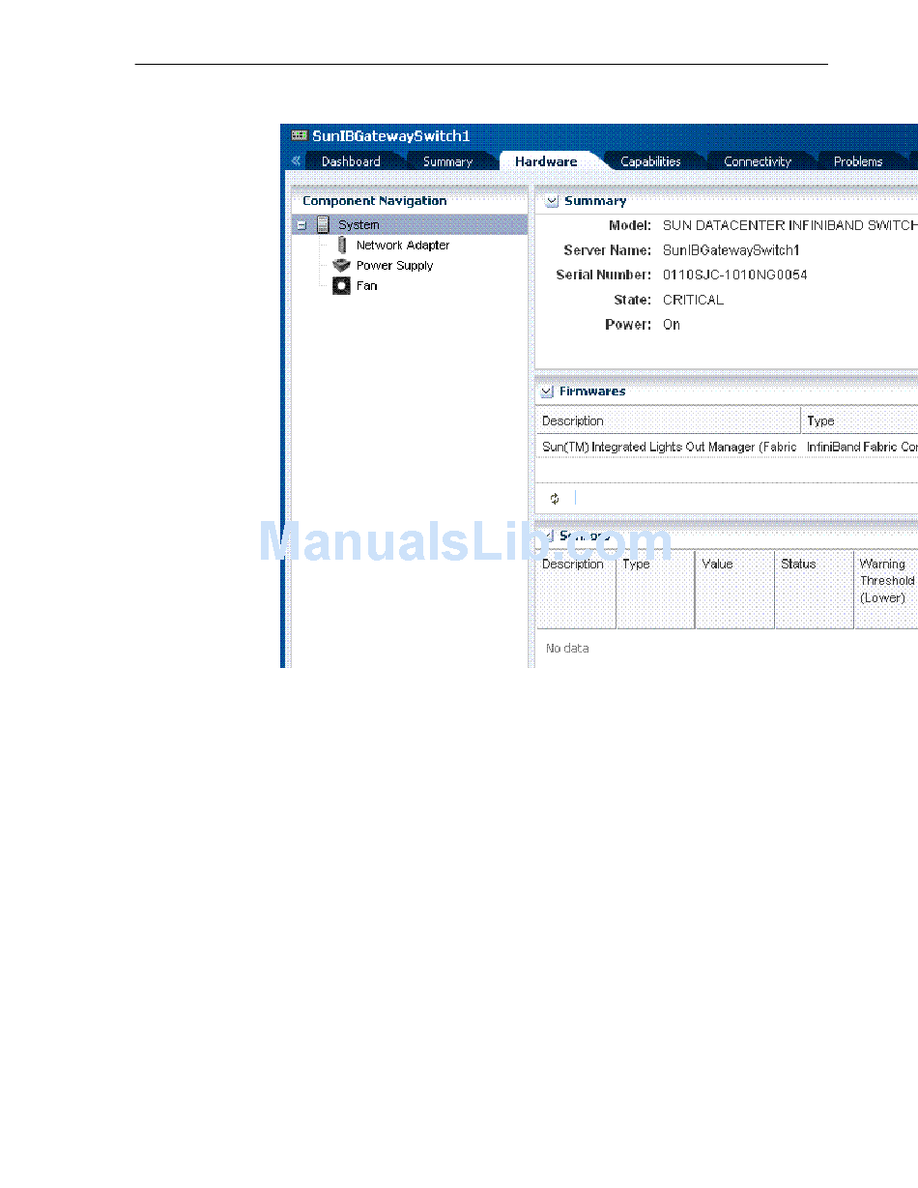Click Warning Threshold (Lower) column header
The image size is (918, 1188).
[x=886, y=589]
